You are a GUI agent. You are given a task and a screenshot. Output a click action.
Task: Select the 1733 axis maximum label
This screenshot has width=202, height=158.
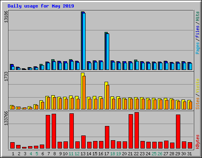tap(6, 76)
